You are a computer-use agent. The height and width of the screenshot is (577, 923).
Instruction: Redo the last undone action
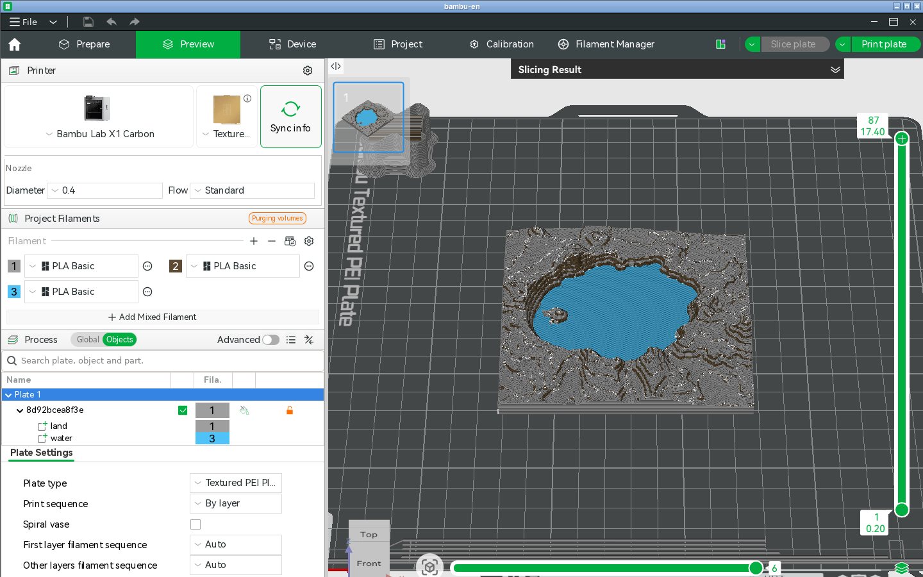pyautogui.click(x=135, y=22)
